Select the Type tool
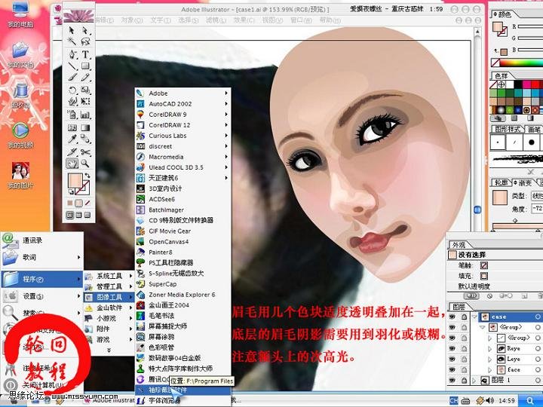The width and height of the screenshot is (543, 407). pos(85,54)
